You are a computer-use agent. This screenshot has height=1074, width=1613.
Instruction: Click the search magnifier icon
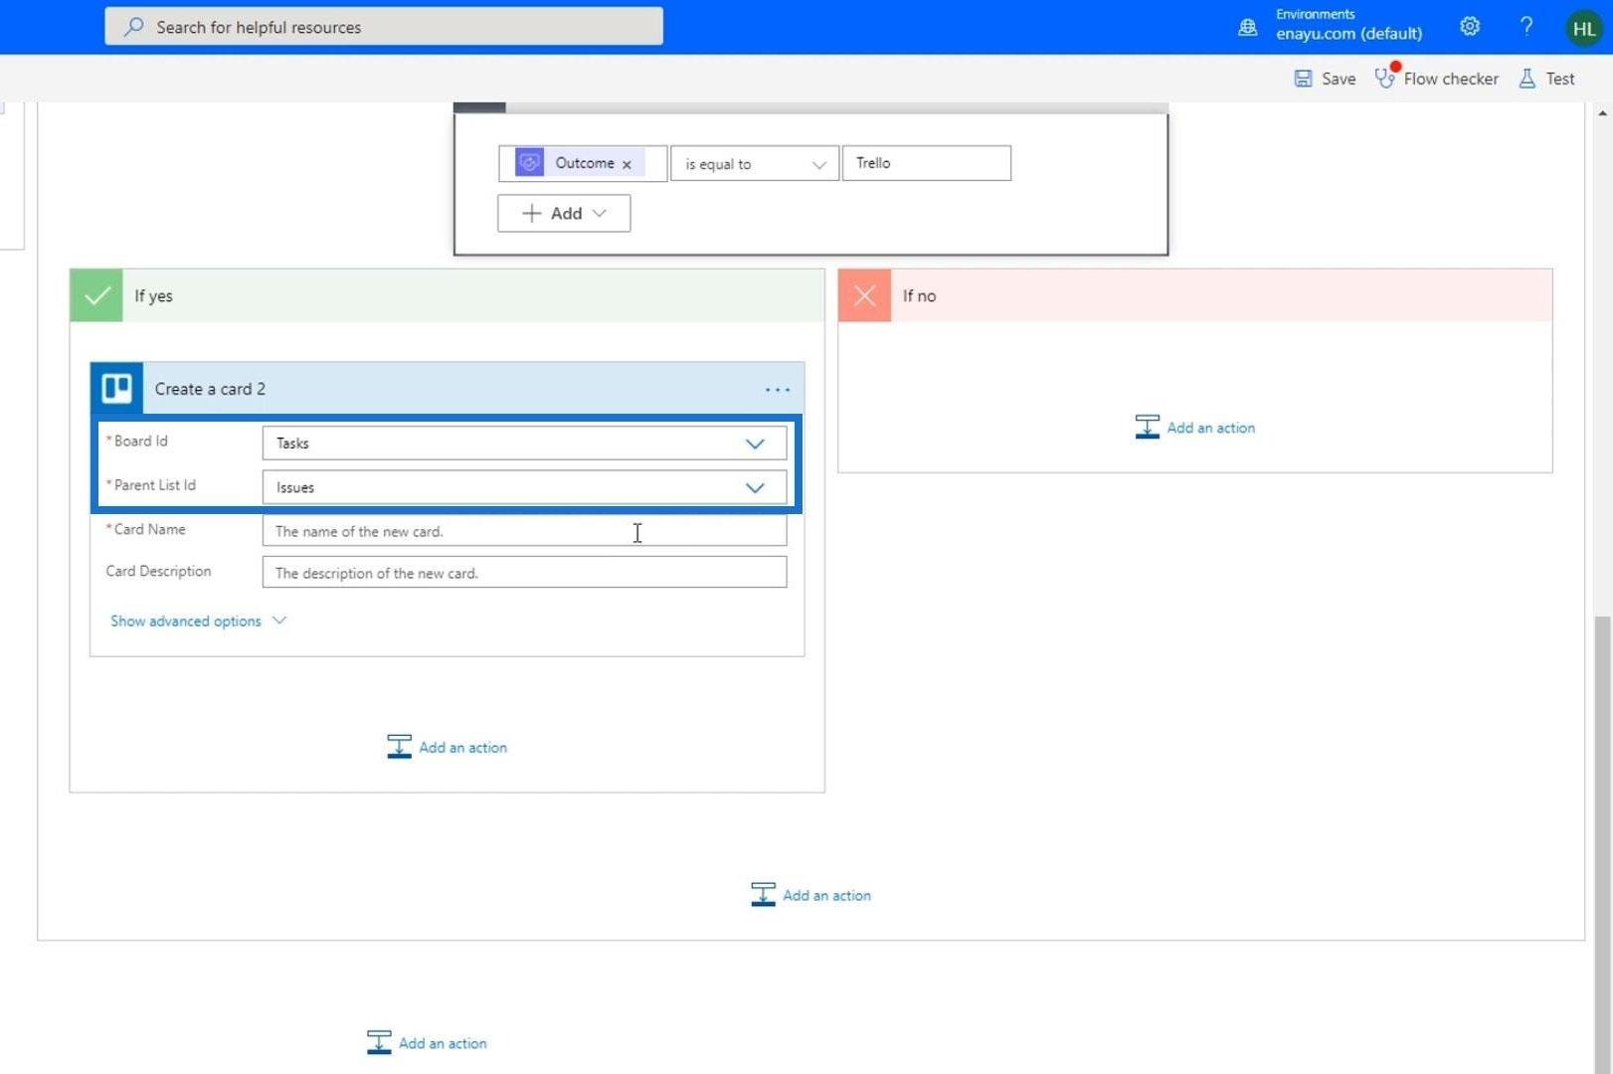tap(133, 27)
